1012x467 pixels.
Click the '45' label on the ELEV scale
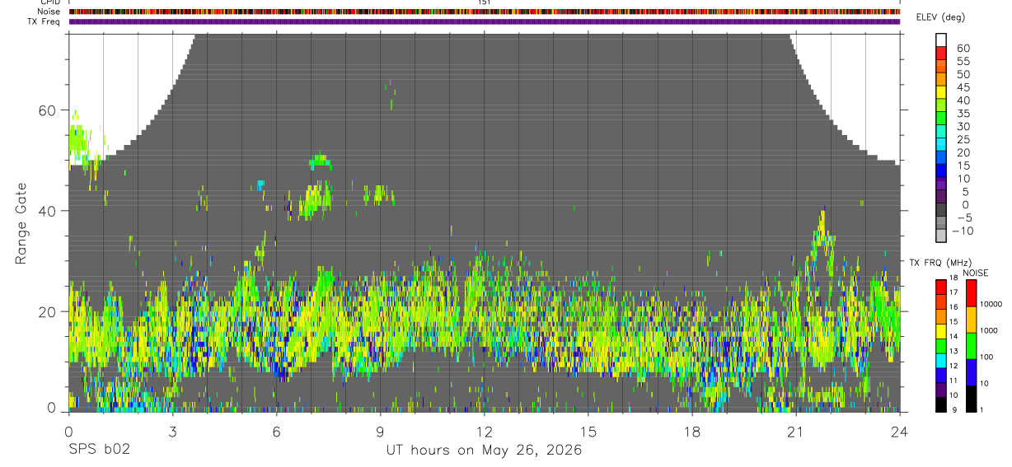click(x=963, y=87)
